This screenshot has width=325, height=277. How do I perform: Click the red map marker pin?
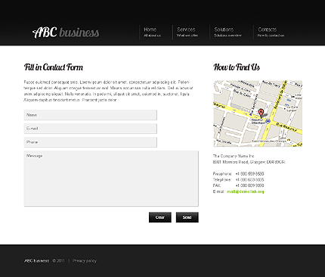(x=262, y=113)
